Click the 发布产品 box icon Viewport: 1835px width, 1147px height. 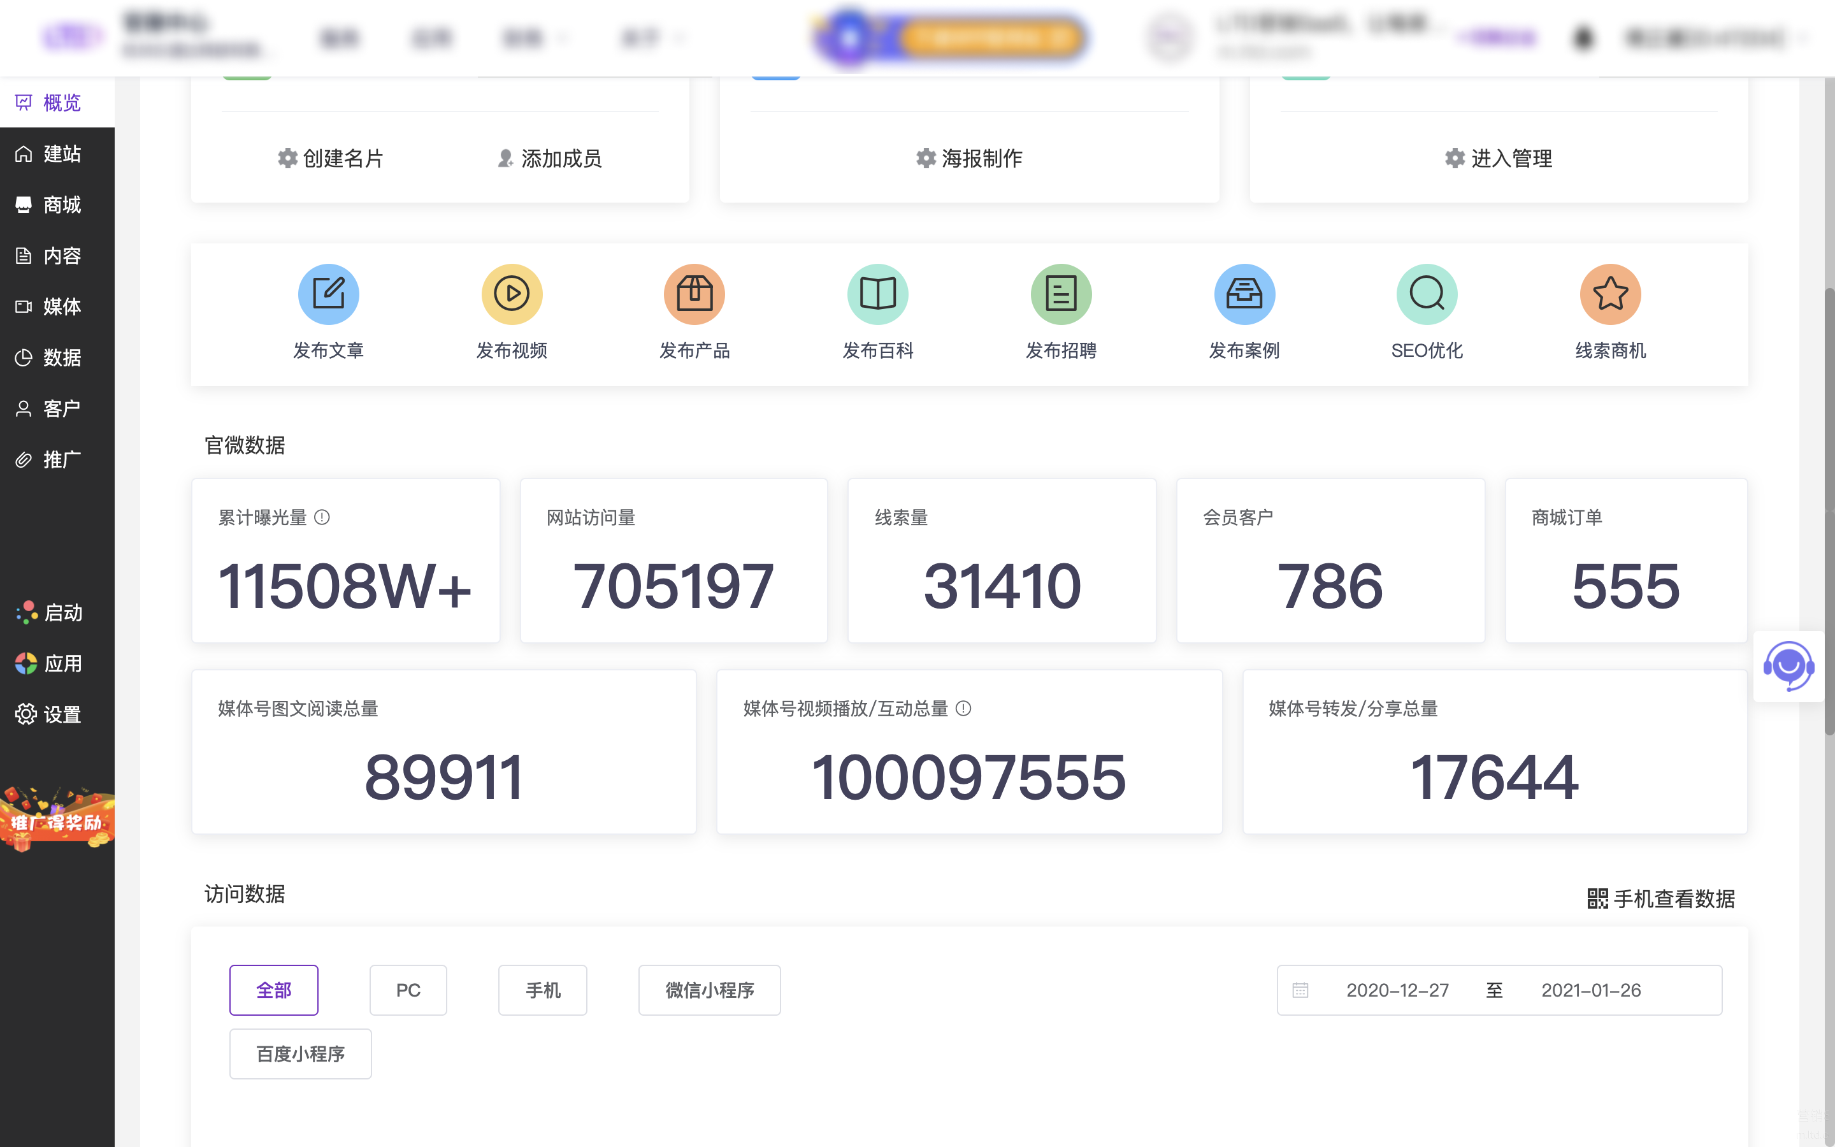[x=694, y=294]
